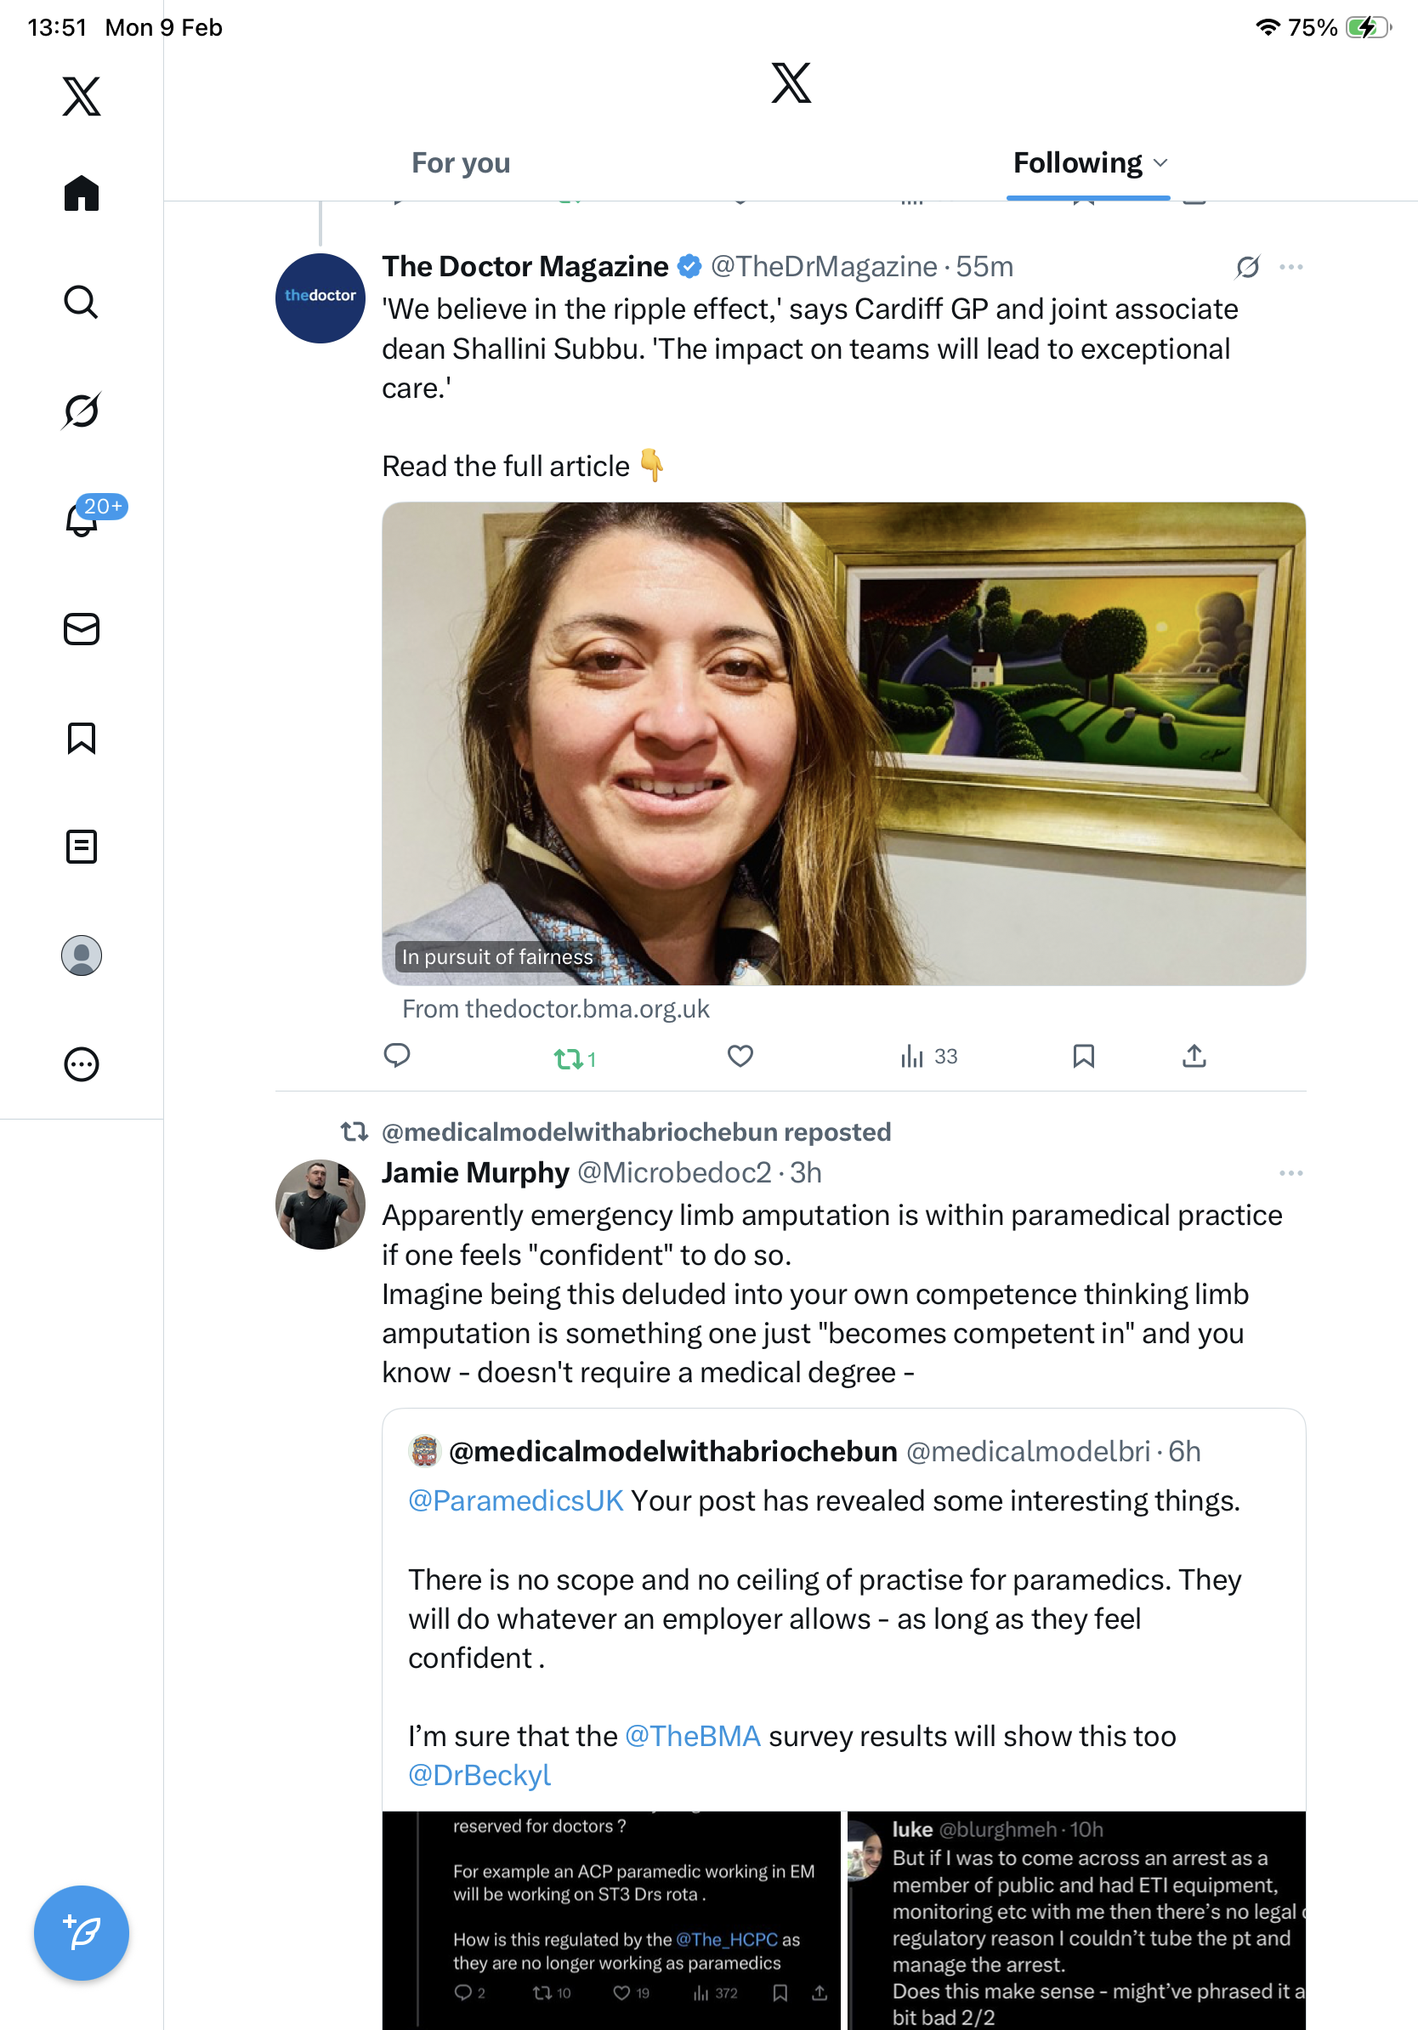Switch to the For you tab
This screenshot has width=1418, height=2030.
[461, 163]
